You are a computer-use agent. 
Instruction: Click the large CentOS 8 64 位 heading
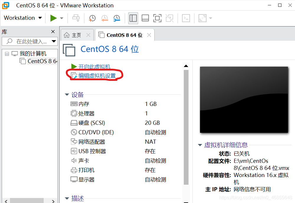110,49
